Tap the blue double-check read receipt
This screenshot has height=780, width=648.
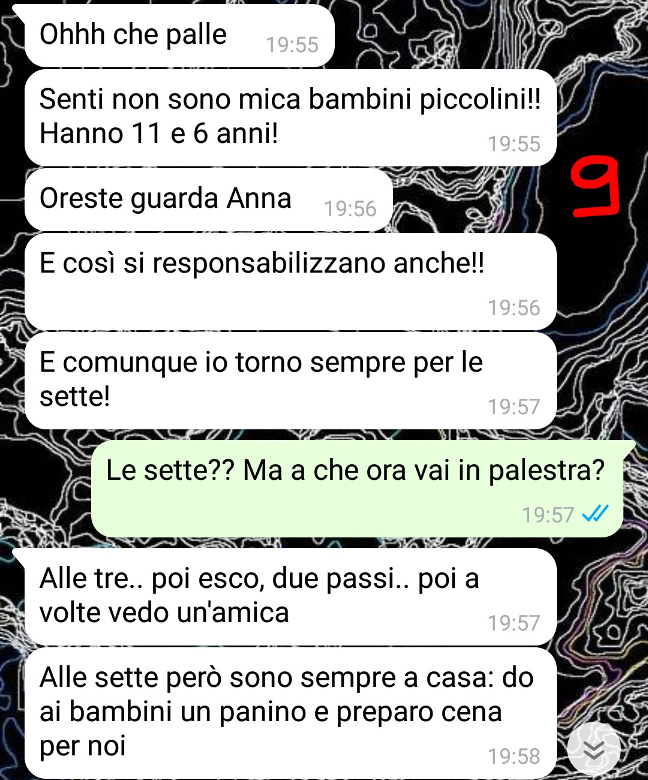tap(595, 514)
